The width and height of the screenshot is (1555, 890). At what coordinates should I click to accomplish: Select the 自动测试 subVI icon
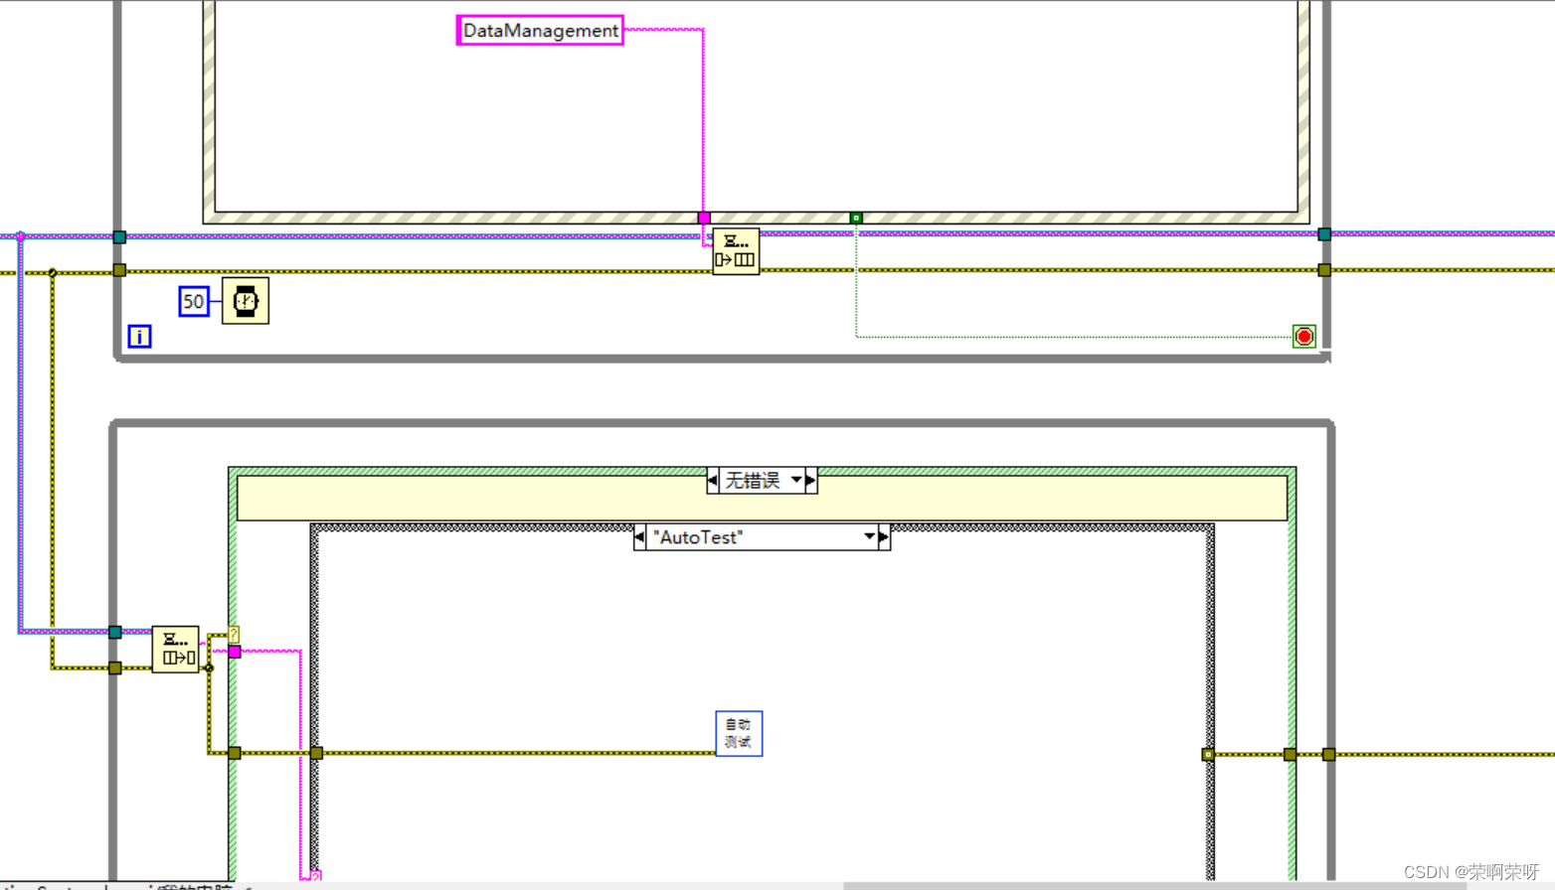pyautogui.click(x=739, y=734)
